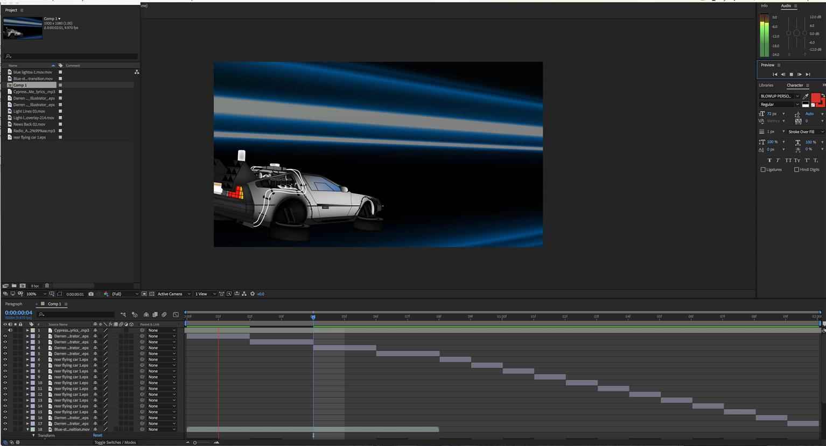Screen dimensions: 826x446
Task: Toggle the transparency grid icon in viewer
Action: pyautogui.click(x=151, y=294)
